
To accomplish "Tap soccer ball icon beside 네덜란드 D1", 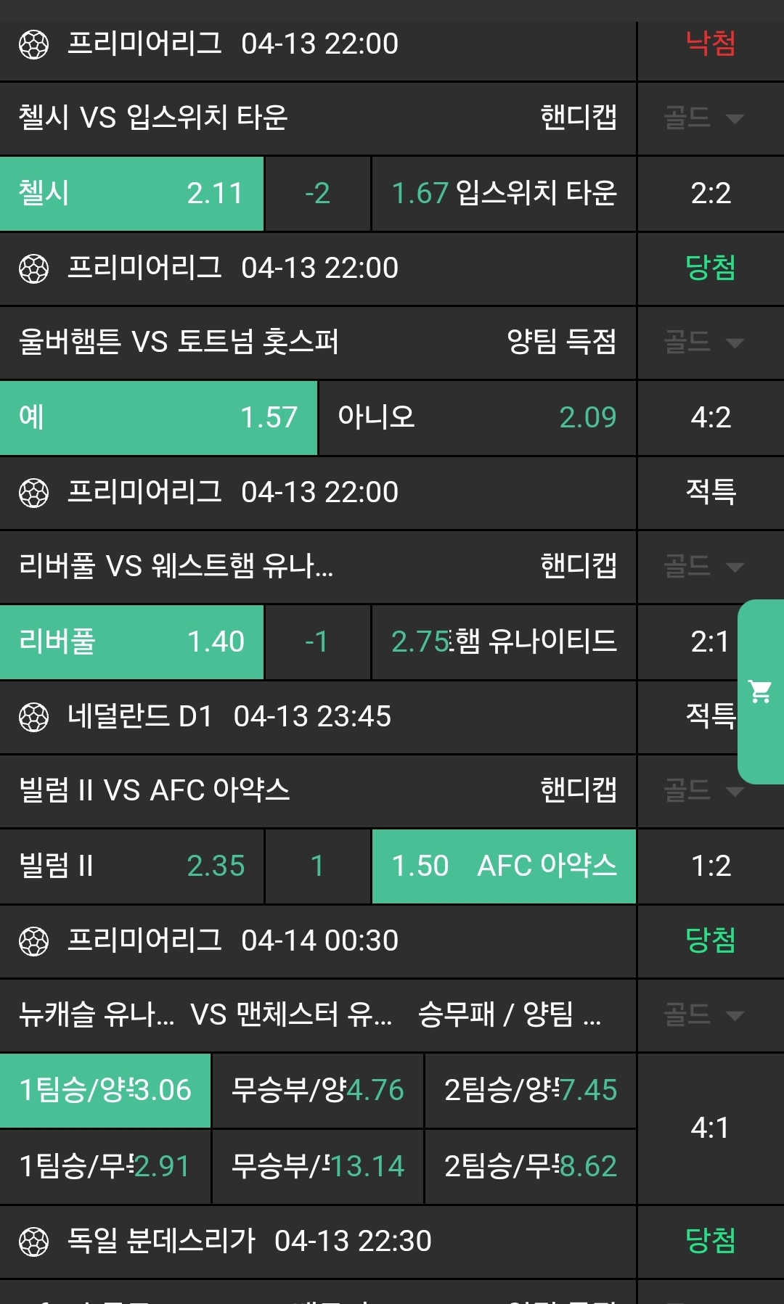I will (33, 717).
